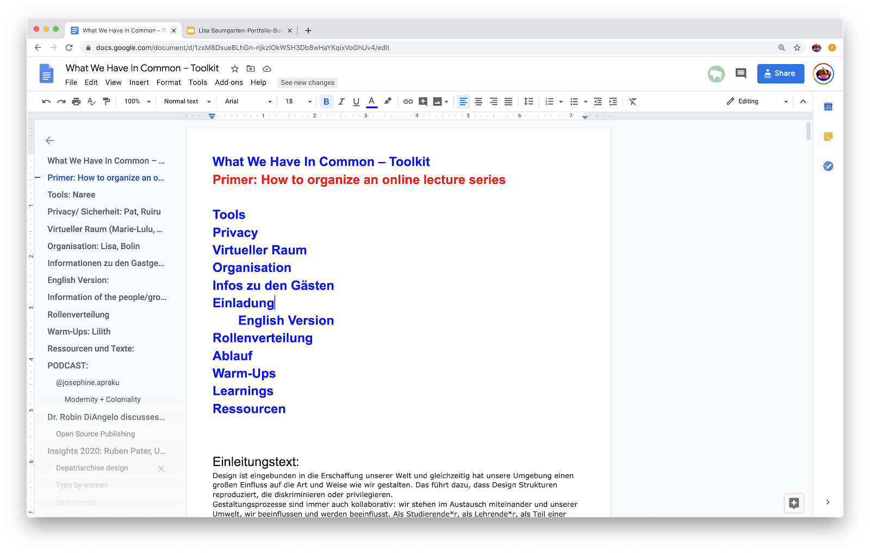Open comment history icon
The image size is (870, 553).
(x=741, y=73)
